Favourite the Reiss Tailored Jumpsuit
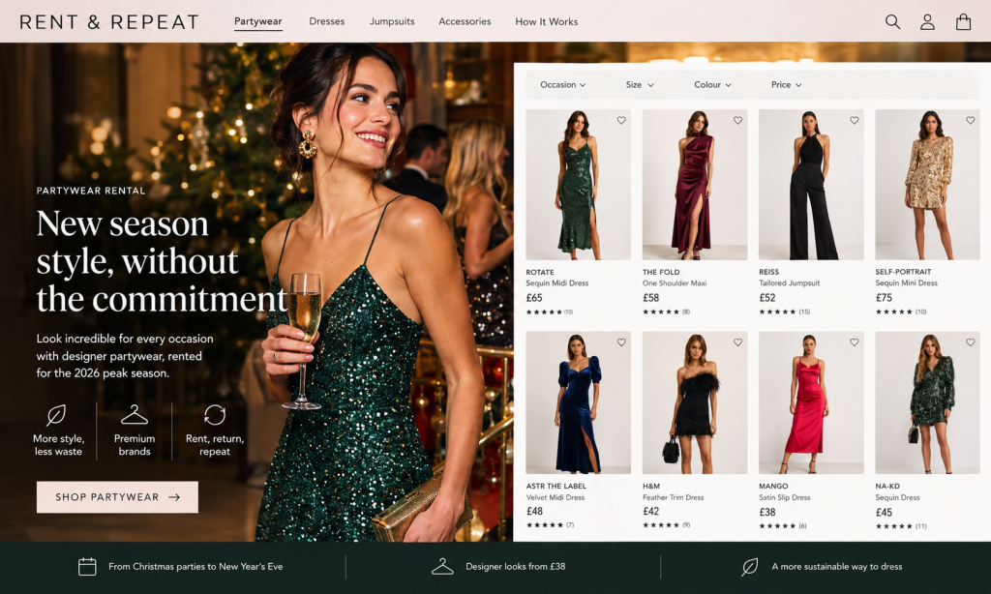Screen dimensions: 991x594 click(x=854, y=120)
